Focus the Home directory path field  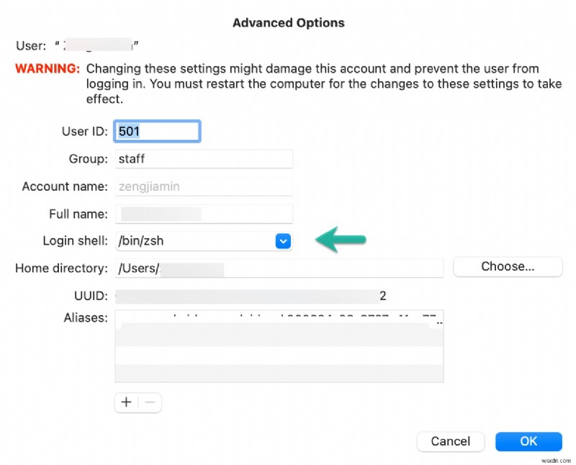279,268
